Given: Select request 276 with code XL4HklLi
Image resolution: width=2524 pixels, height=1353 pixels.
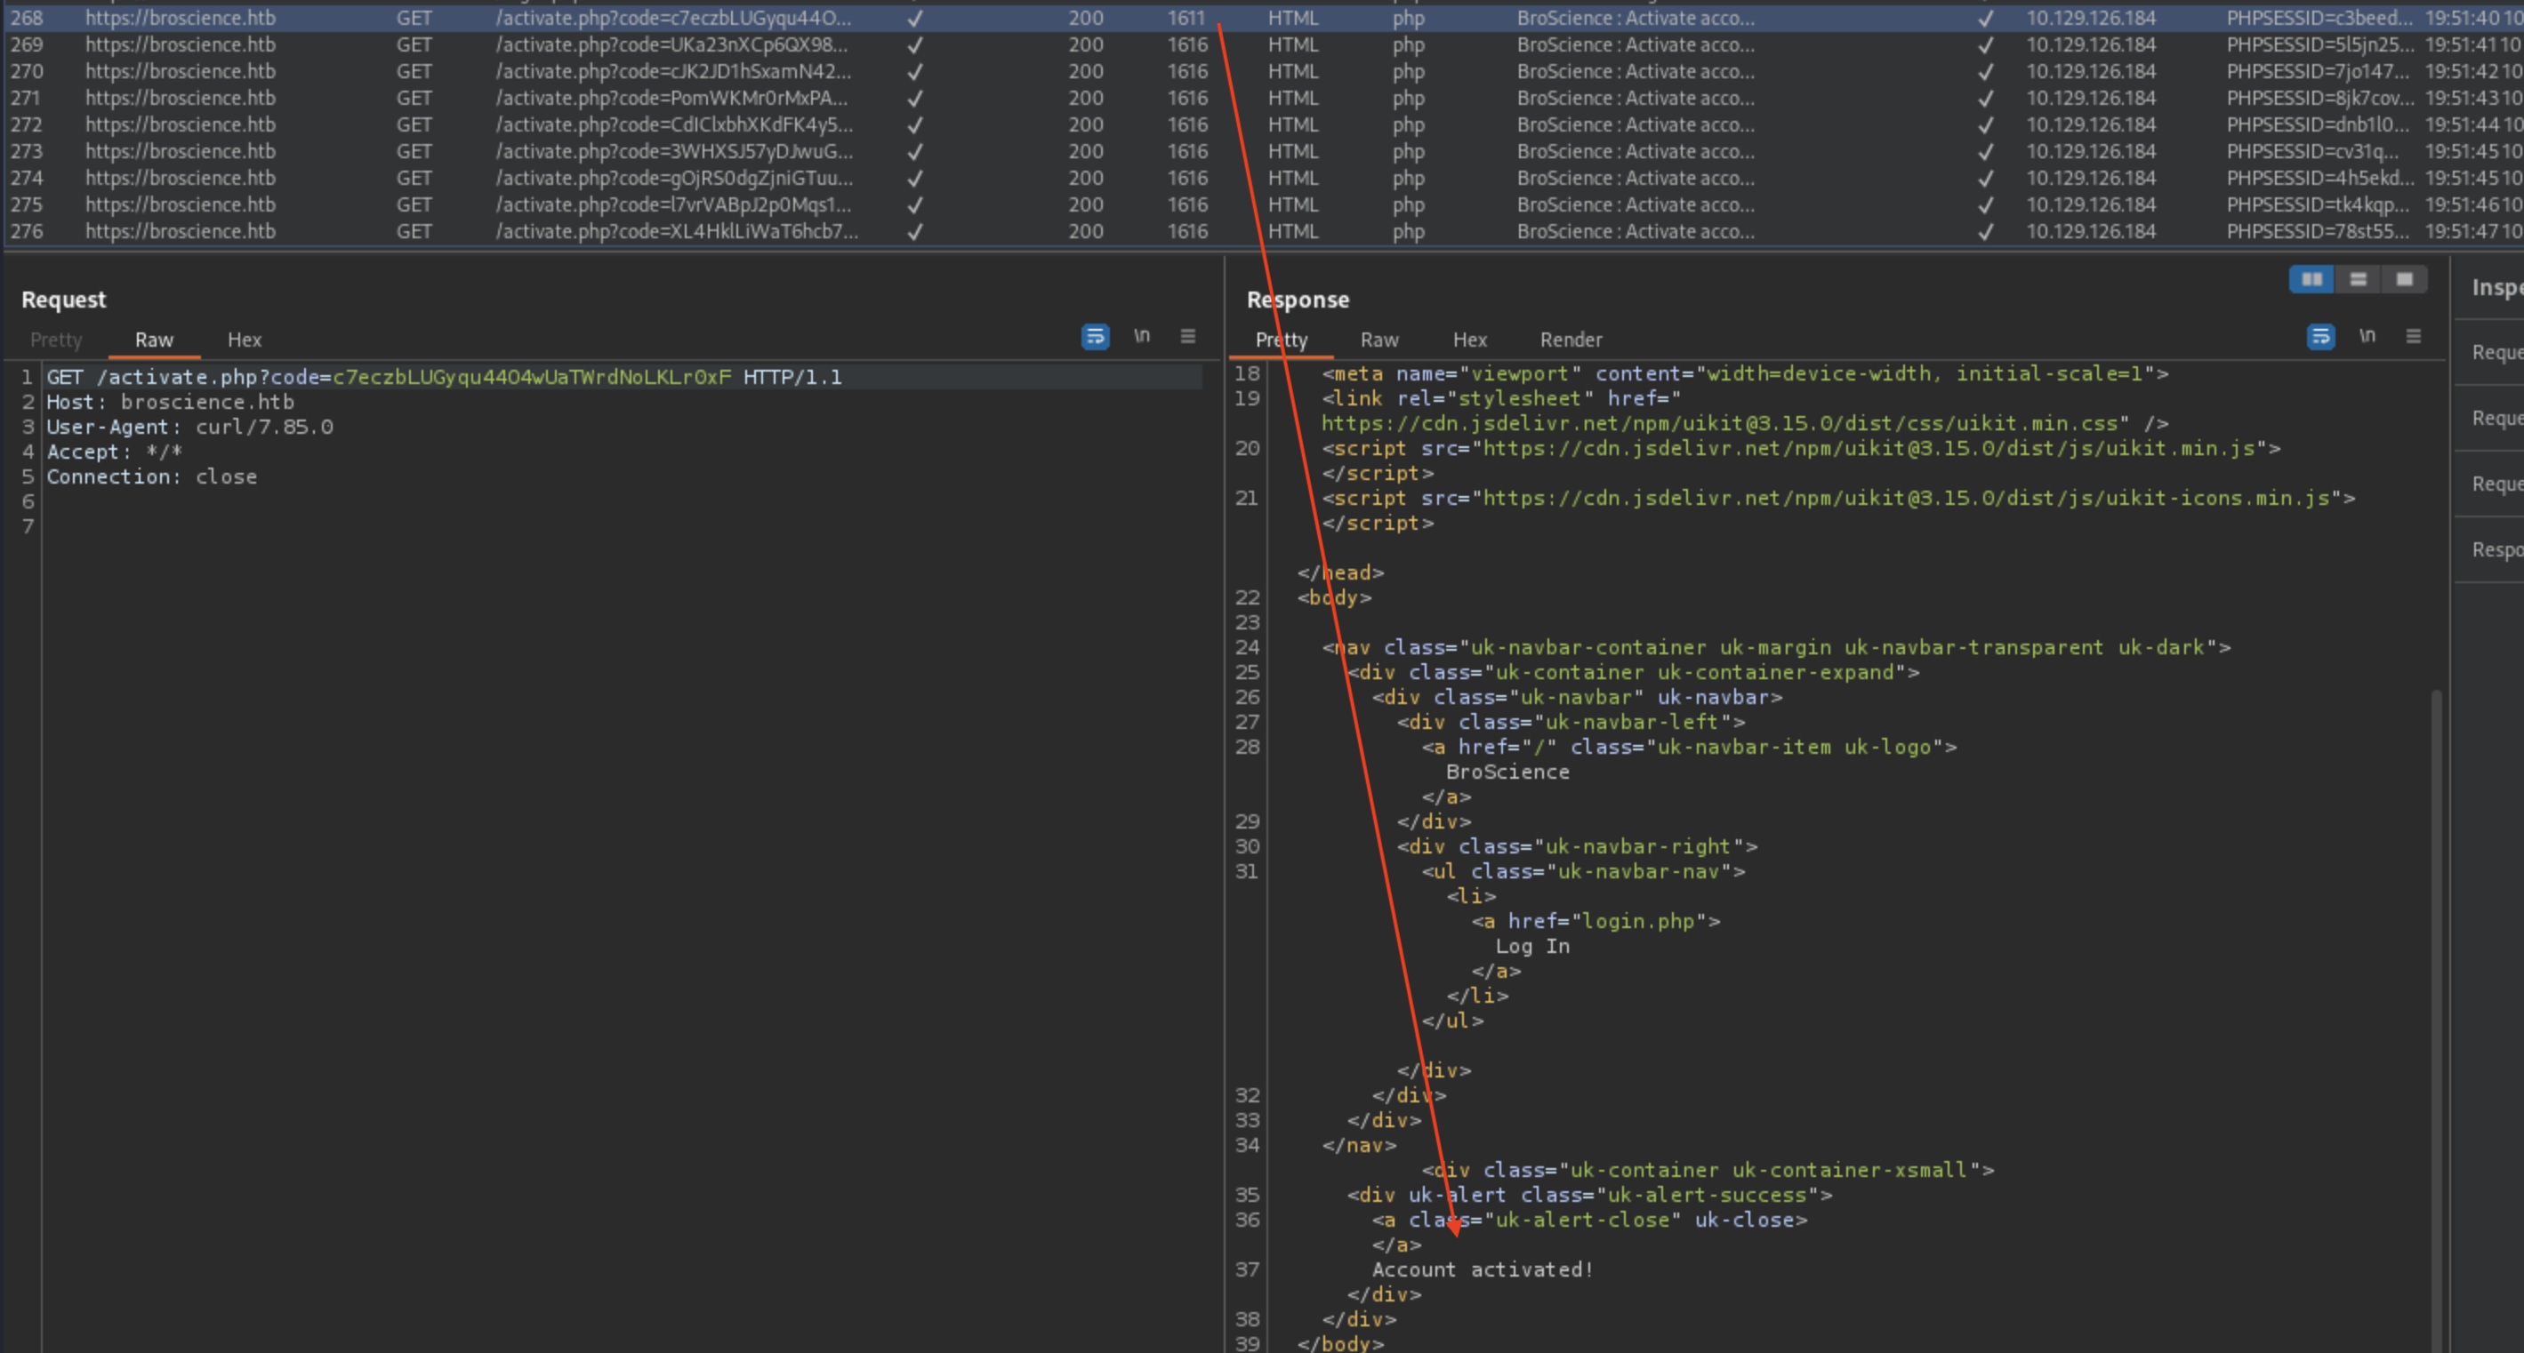Looking at the screenshot, I should (676, 231).
